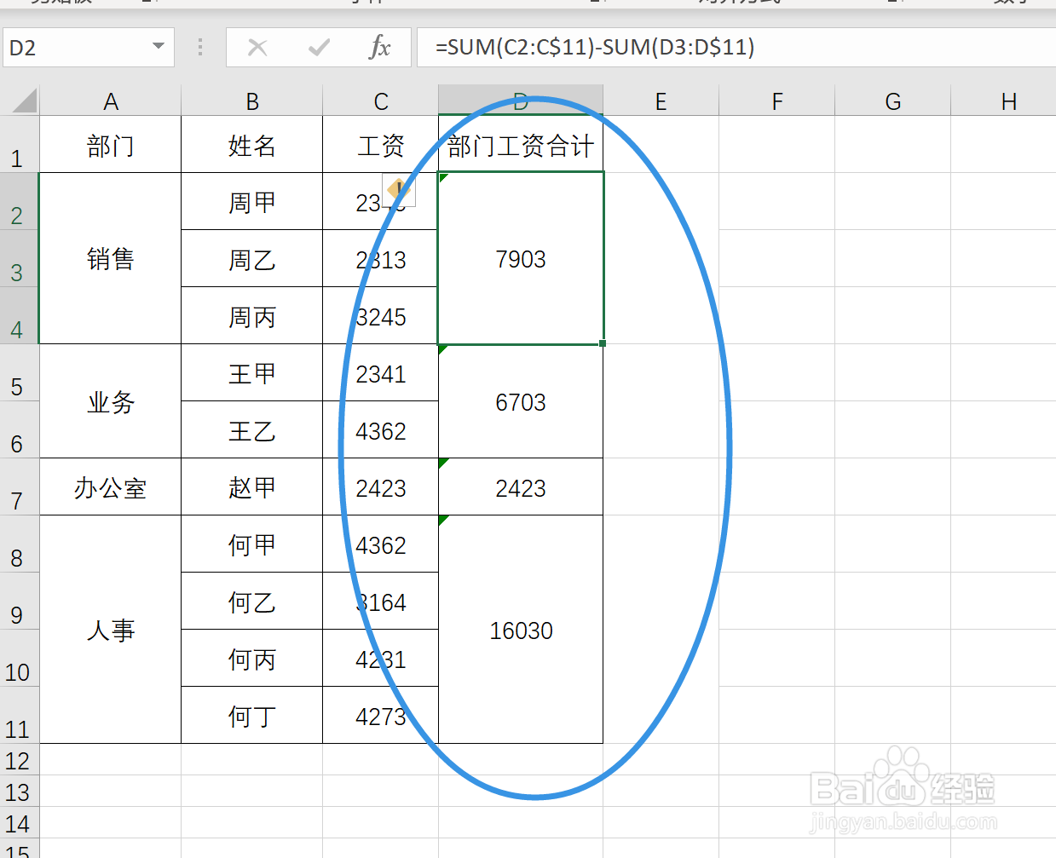Click the green error triangle on cell D7
This screenshot has width=1056, height=858.
pyautogui.click(x=442, y=464)
